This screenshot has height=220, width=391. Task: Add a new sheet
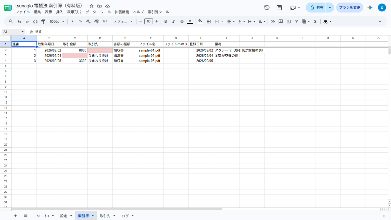pyautogui.click(x=15, y=216)
